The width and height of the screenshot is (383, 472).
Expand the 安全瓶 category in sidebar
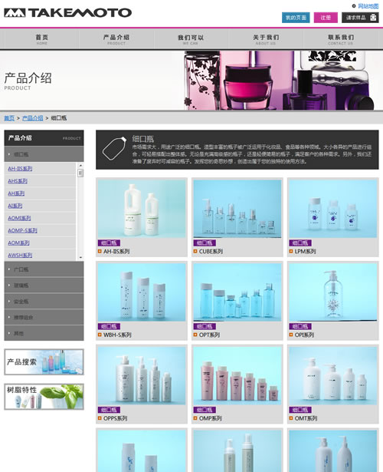coord(44,301)
